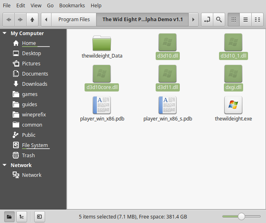The image size is (266, 223).
Task: Collapse the My Computer section
Action: (x=4, y=33)
